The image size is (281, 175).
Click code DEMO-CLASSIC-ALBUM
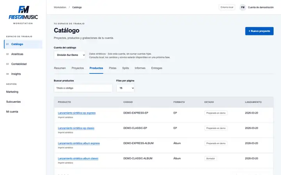[138, 159]
